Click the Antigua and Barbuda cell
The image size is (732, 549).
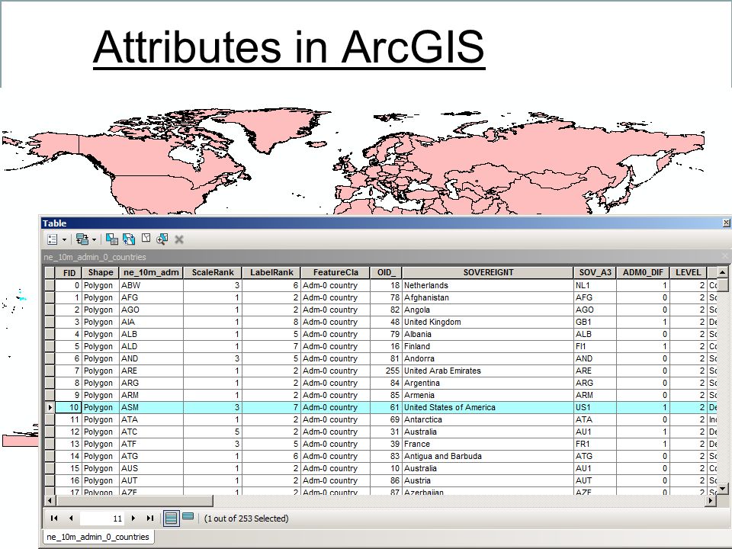point(487,456)
